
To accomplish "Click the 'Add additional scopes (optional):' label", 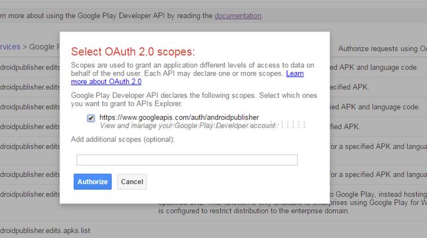I will point(123,140).
